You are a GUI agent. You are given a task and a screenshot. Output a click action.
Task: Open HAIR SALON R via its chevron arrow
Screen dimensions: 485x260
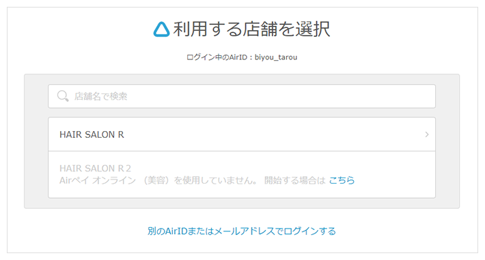pos(427,134)
